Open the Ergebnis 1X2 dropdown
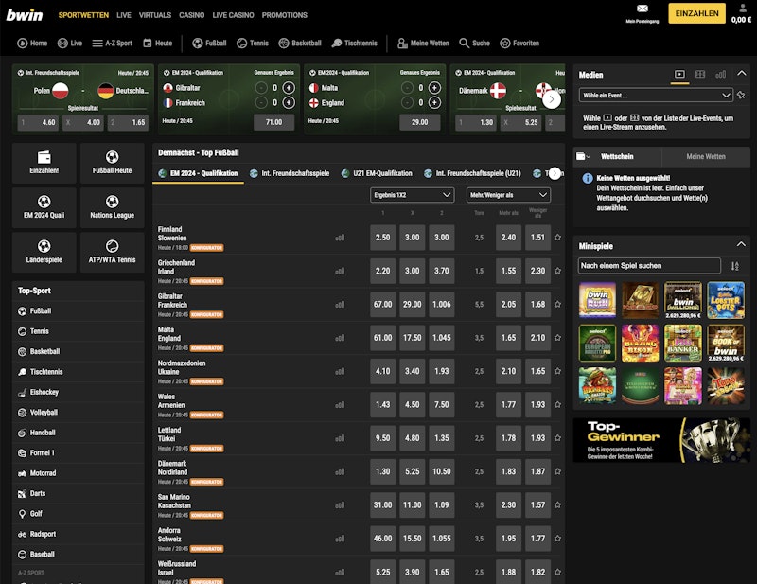Viewport: 757px width, 584px height. point(412,195)
